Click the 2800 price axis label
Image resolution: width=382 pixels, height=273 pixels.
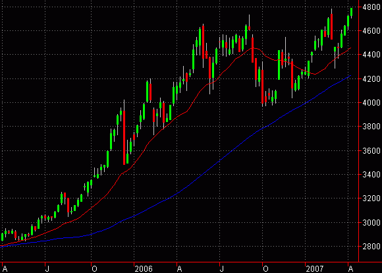(x=371, y=247)
